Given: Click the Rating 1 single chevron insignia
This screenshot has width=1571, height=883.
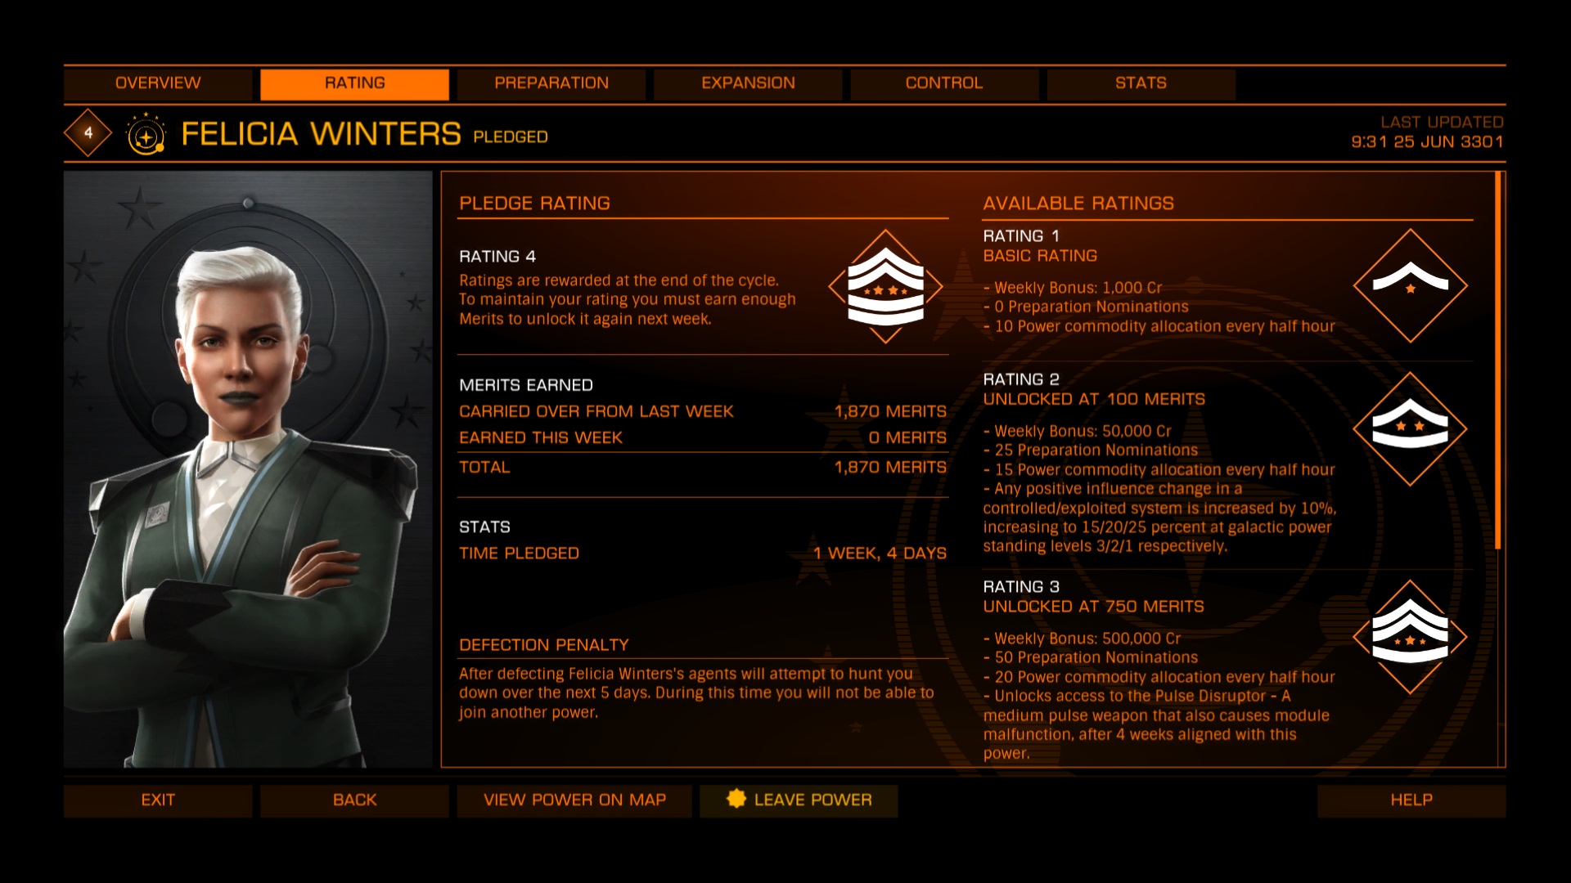Looking at the screenshot, I should click(x=1410, y=285).
